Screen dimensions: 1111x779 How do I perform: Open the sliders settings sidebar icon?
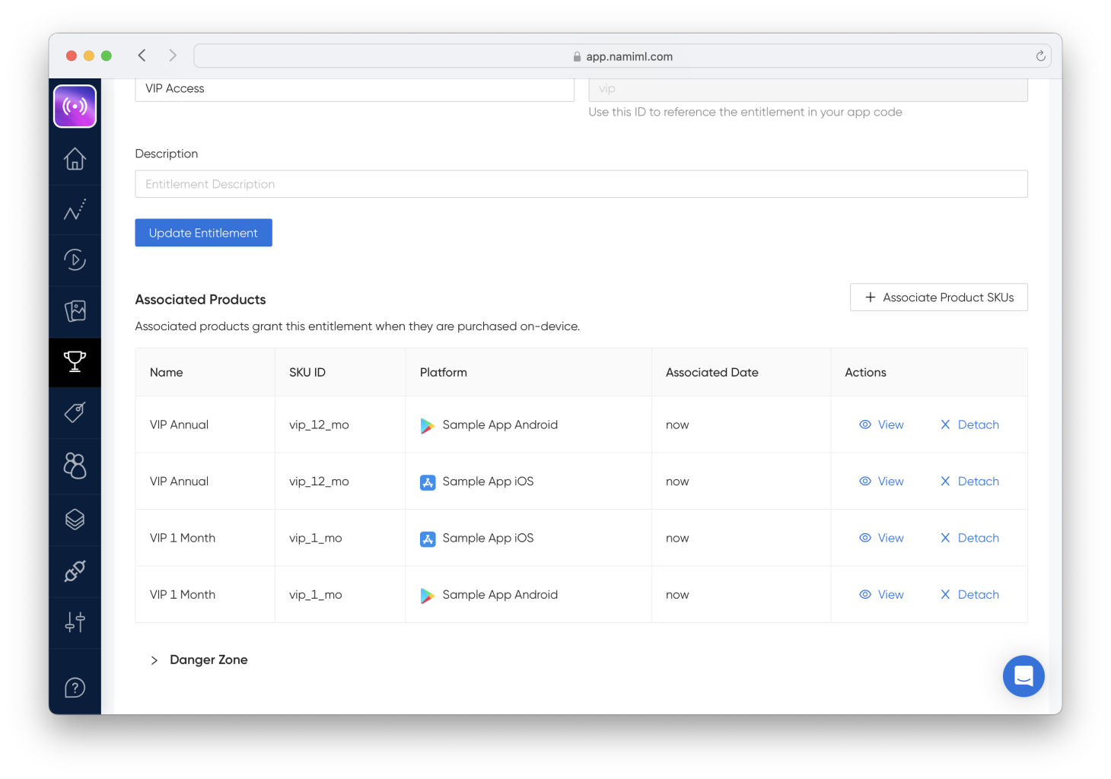pos(75,622)
